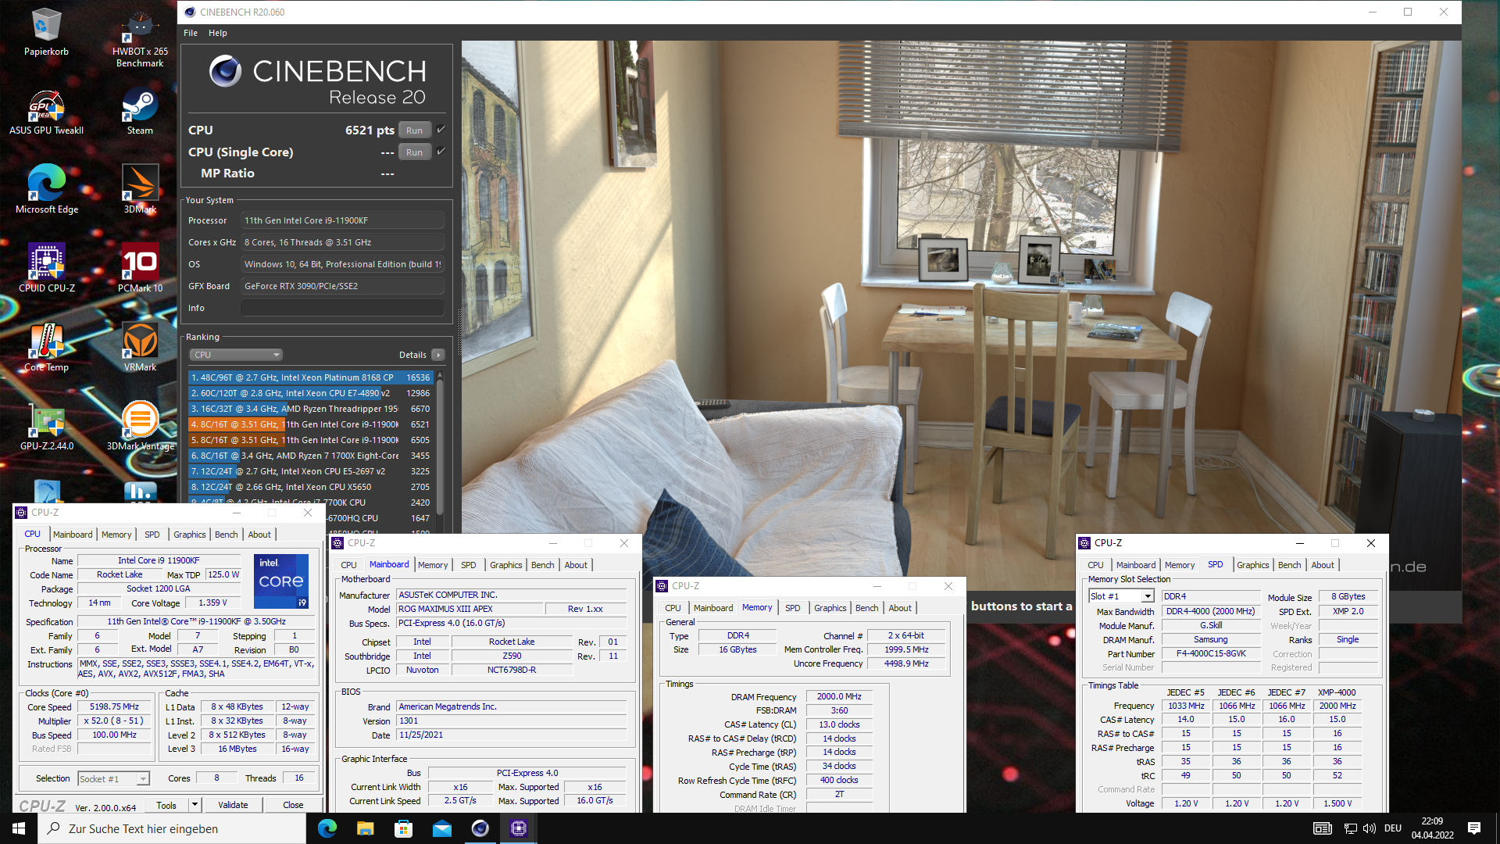Launch ASUS GPU TweakII desktop icon
The height and width of the screenshot is (844, 1500).
click(46, 112)
